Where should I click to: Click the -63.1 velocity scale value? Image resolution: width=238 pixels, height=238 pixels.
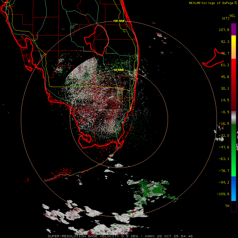(x=224, y=159)
